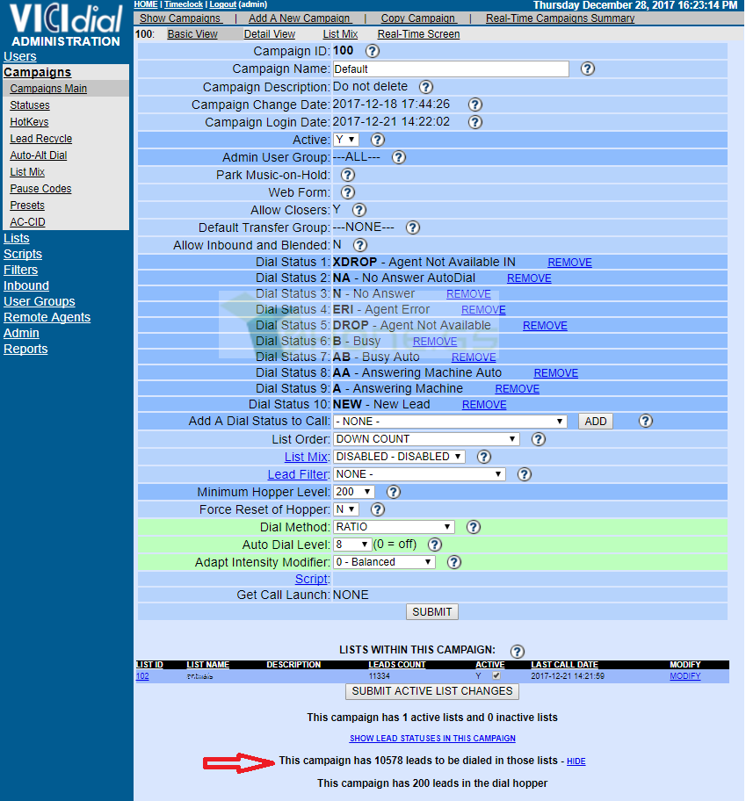Open Statuses in the Campaigns sidebar
Image resolution: width=746 pixels, height=801 pixels.
[x=30, y=105]
